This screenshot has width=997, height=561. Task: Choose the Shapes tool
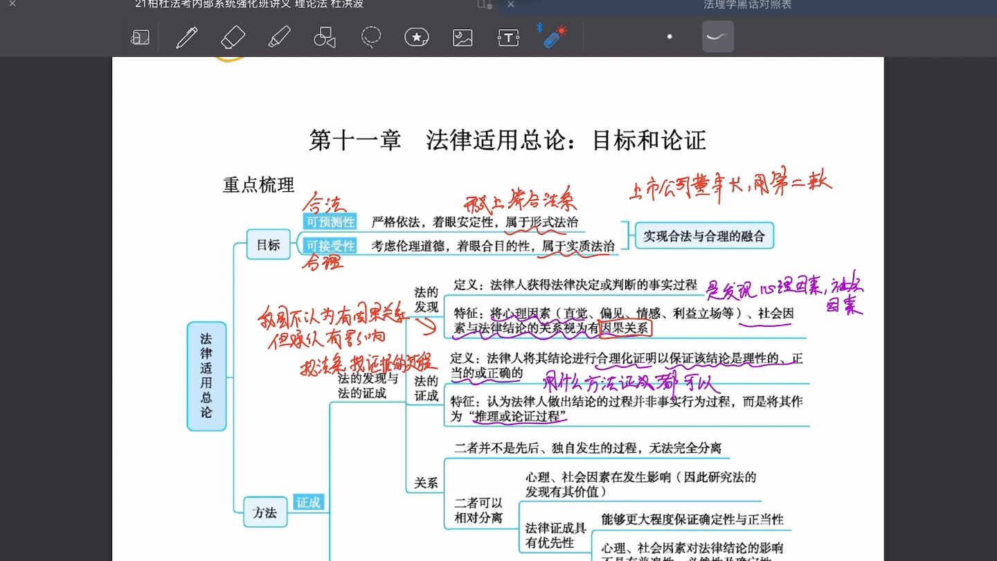(x=325, y=37)
